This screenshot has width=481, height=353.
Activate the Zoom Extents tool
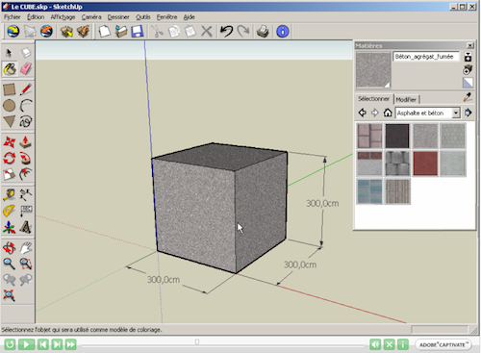pos(9,295)
